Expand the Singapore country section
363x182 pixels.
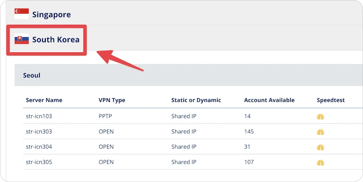click(51, 15)
